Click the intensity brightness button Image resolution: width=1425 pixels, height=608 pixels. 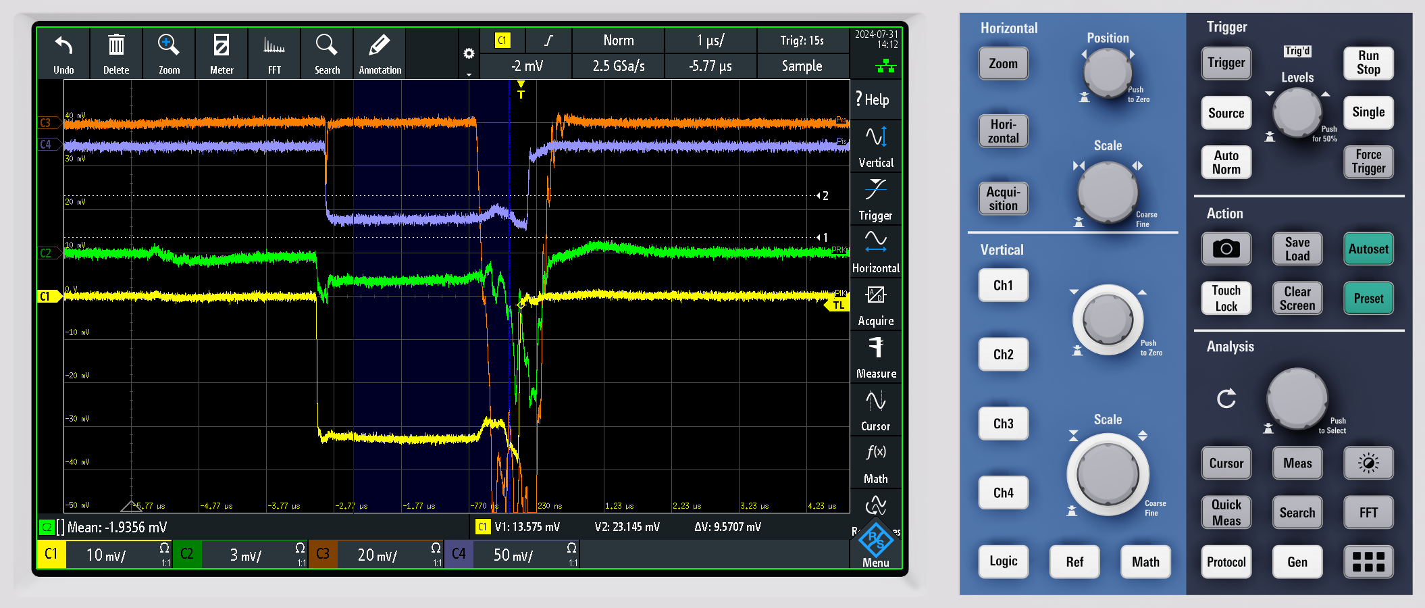(x=1368, y=463)
